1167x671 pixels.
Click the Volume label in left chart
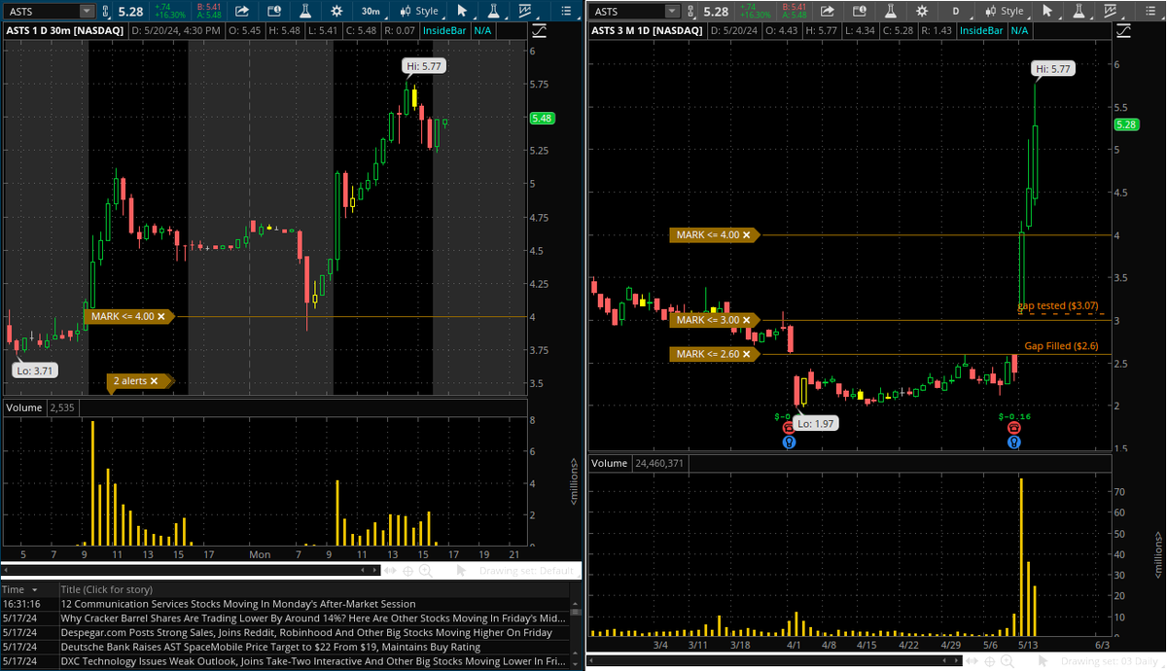(24, 407)
